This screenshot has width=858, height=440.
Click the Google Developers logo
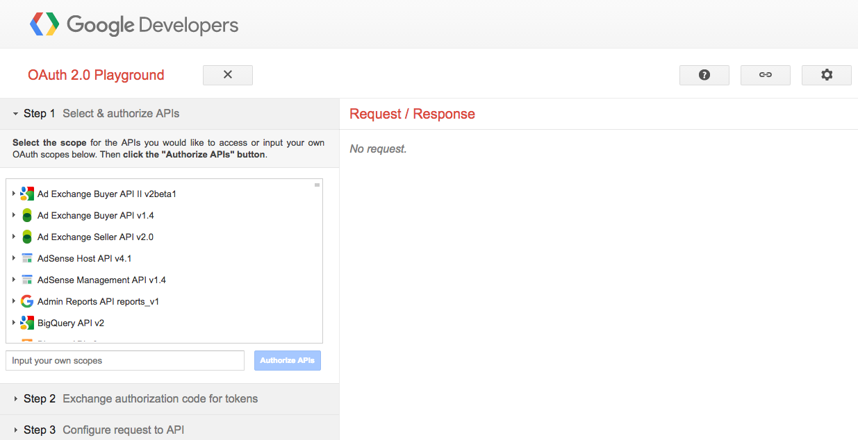[x=133, y=25]
